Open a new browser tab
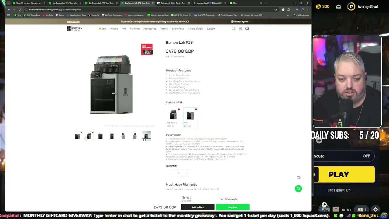 (x=267, y=3)
